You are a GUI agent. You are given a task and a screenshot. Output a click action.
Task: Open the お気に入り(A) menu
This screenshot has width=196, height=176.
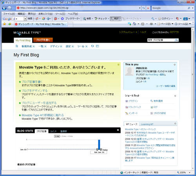[45, 14]
